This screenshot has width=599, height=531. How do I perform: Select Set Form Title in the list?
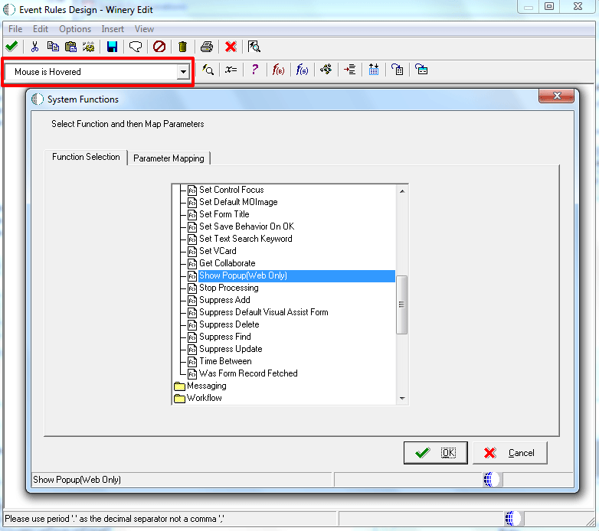coord(224,214)
